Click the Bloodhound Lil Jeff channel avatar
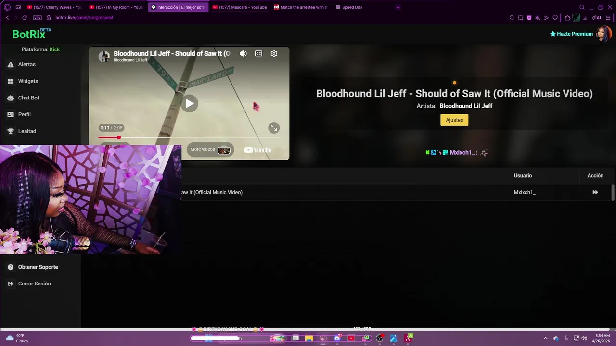The image size is (616, 346). click(104, 56)
